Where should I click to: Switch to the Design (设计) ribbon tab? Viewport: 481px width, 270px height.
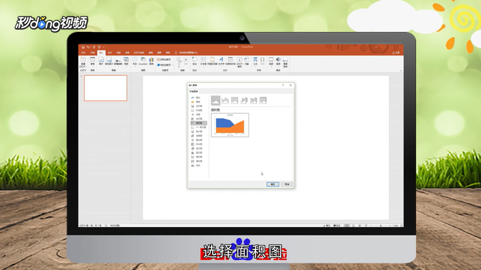pos(110,53)
